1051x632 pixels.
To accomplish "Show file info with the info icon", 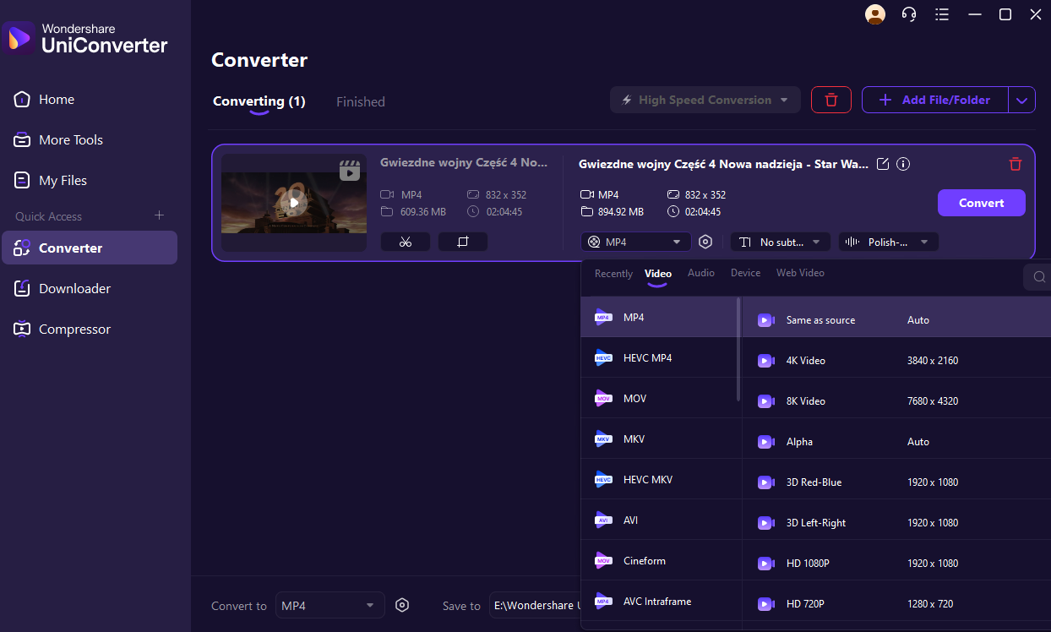I will [x=903, y=164].
